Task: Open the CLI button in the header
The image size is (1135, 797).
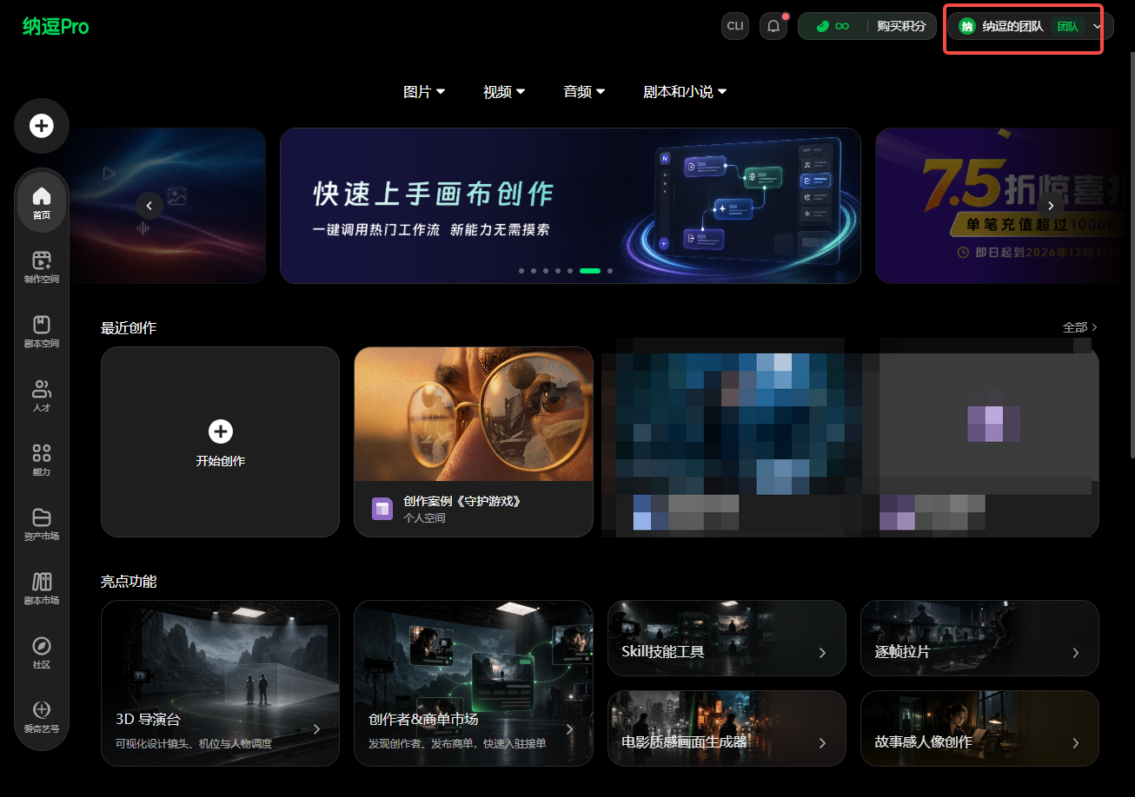Action: (x=735, y=26)
